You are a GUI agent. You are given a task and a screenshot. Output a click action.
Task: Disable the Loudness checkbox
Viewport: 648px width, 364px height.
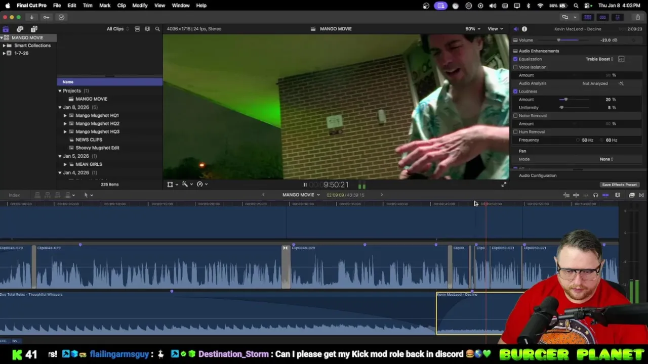coord(515,92)
